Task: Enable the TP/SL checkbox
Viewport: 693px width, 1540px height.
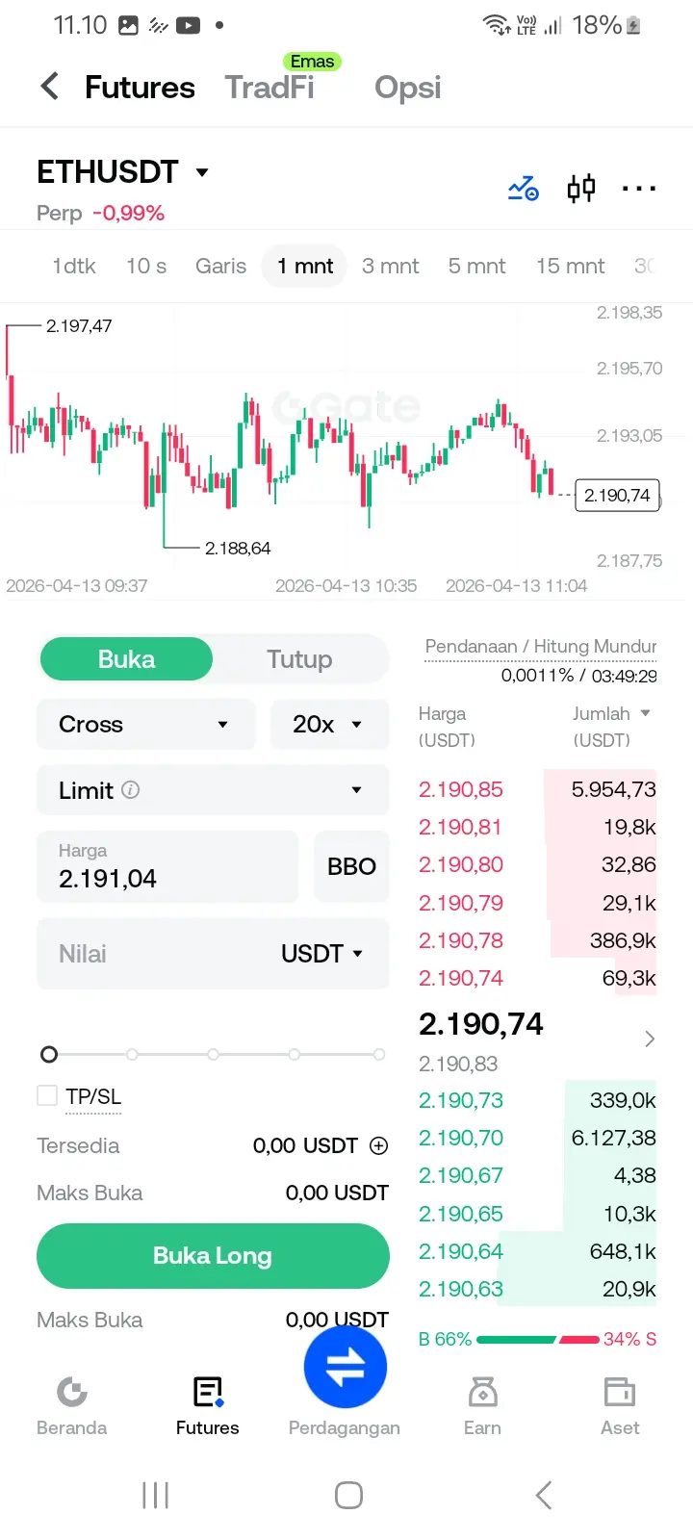Action: [47, 1095]
